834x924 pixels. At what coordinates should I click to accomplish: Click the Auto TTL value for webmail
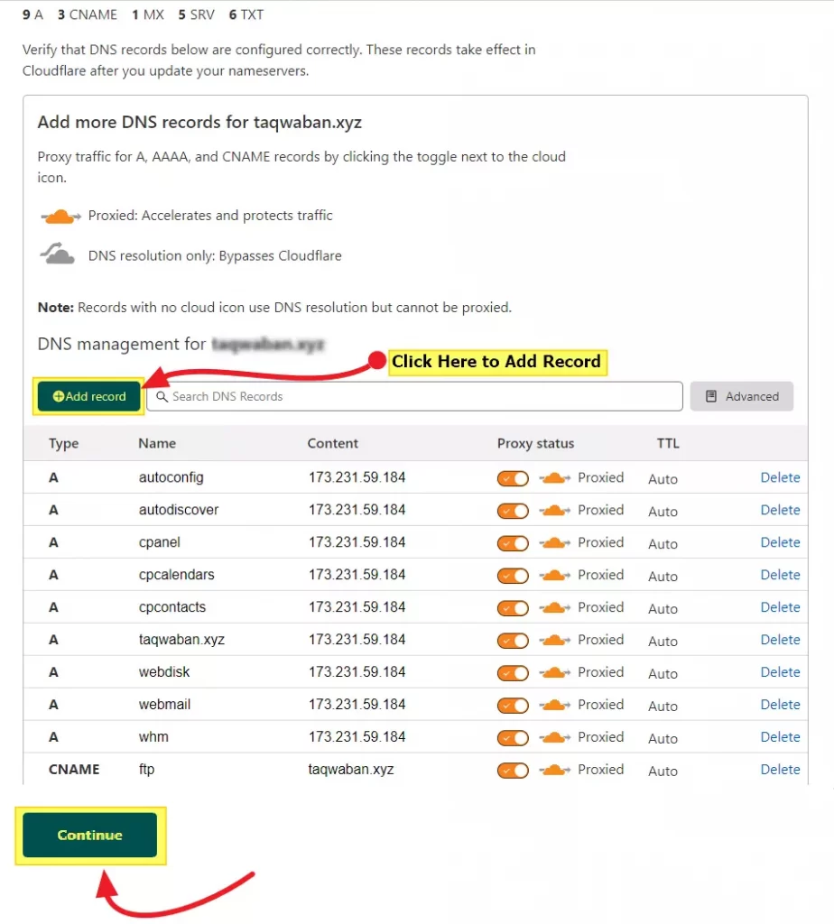[x=663, y=706]
